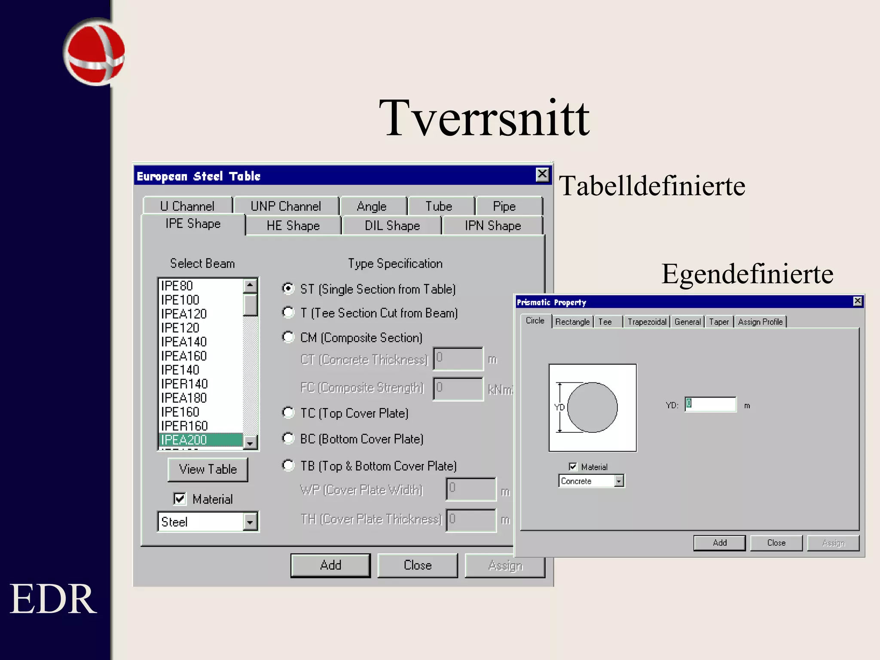Select IPE140 in beam list

pyautogui.click(x=201, y=370)
